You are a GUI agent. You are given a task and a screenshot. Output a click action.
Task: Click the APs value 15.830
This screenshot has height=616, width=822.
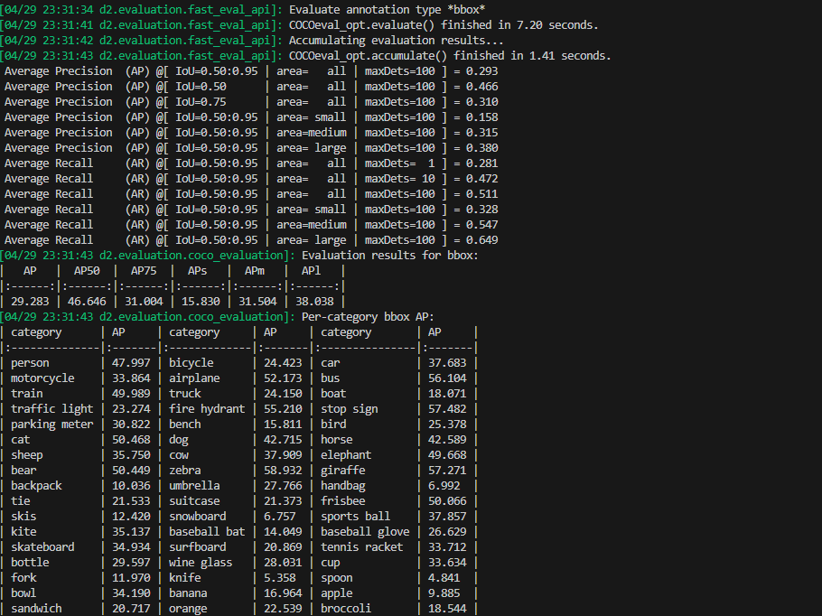(201, 302)
